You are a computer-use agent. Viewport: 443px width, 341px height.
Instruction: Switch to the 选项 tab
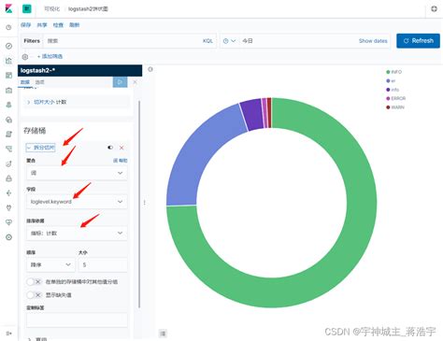(39, 82)
